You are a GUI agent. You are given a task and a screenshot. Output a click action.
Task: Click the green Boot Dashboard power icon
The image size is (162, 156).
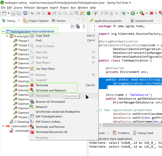click(89, 13)
